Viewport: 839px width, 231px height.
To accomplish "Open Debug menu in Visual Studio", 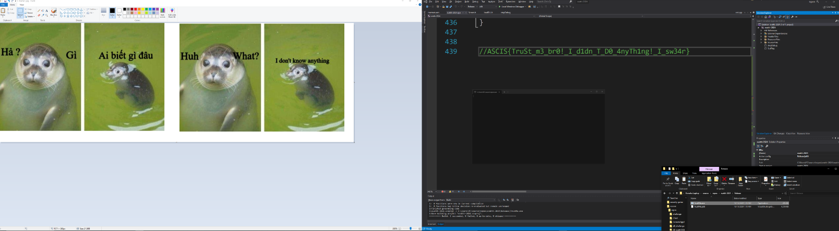I will [x=475, y=2].
